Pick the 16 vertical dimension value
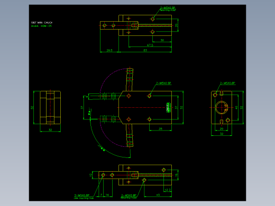The height and width of the screenshot is (206, 275). tap(176, 175)
